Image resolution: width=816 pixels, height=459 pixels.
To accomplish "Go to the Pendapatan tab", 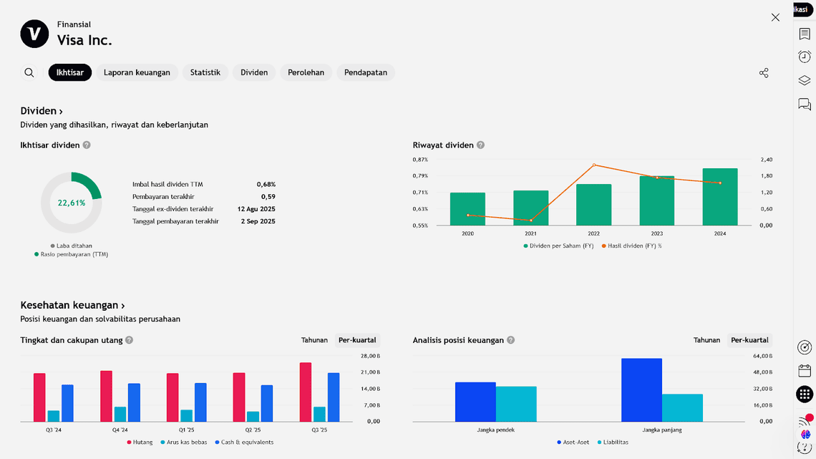I will pyautogui.click(x=365, y=72).
